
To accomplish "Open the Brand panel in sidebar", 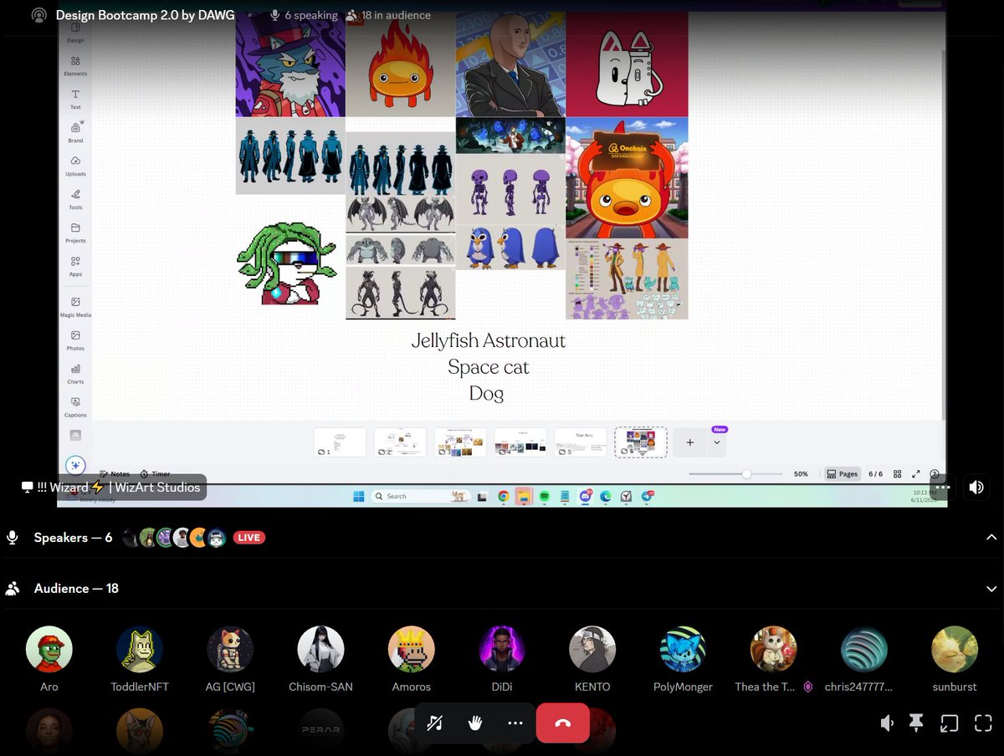I will [75, 131].
